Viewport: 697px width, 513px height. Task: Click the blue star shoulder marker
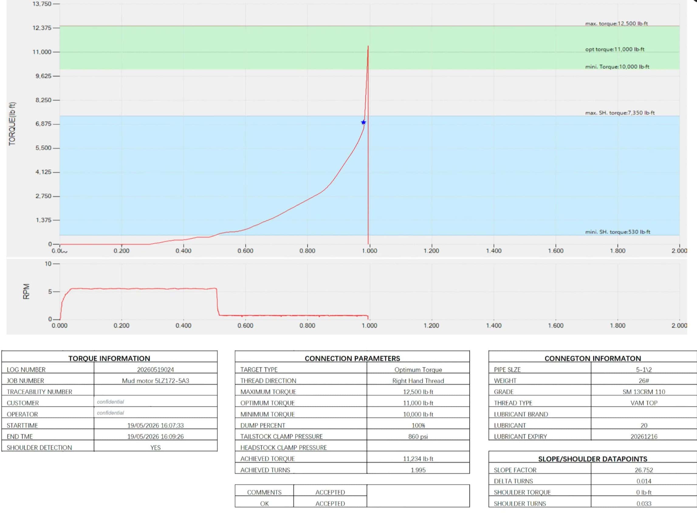363,122
